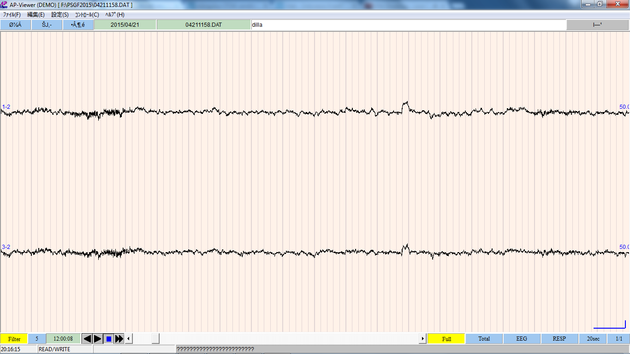
Task: Click the speed value 5 box
Action: click(x=37, y=339)
